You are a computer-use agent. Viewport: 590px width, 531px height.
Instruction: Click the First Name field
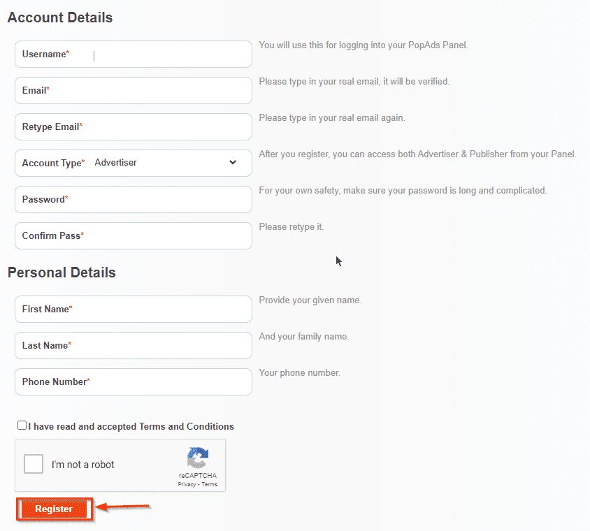coord(161,309)
